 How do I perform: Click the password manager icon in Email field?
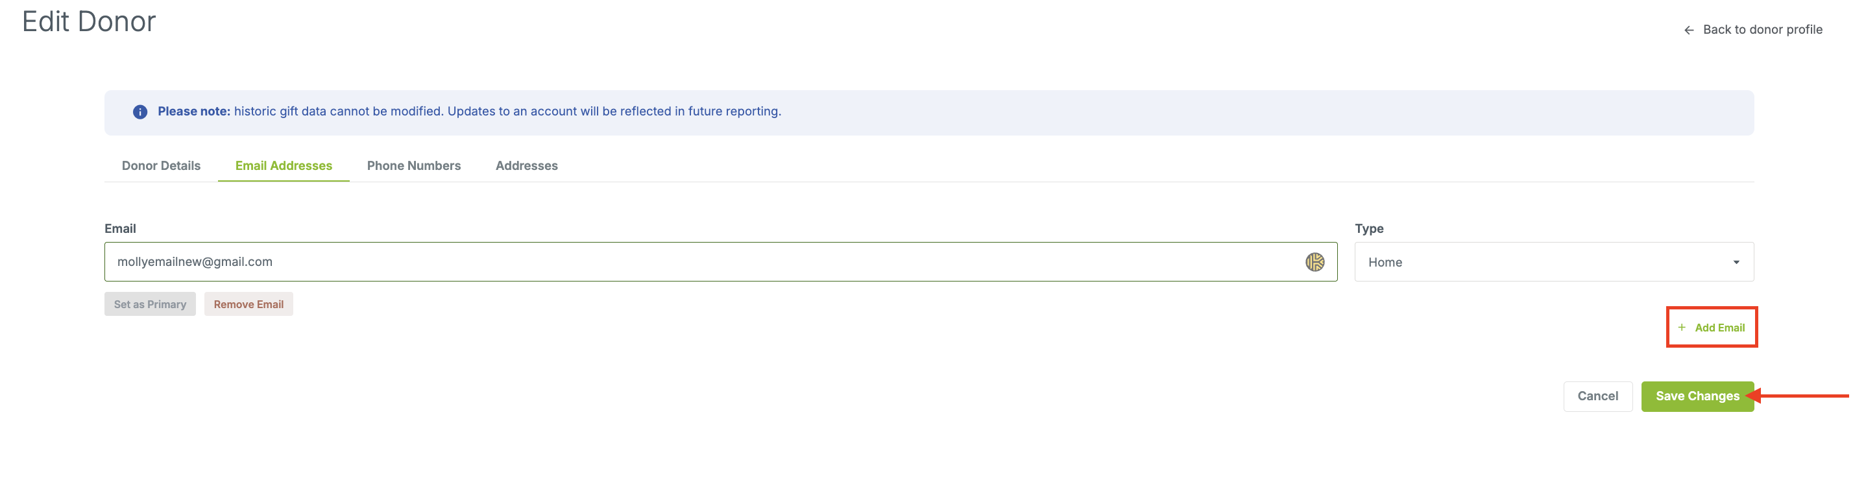1315,262
